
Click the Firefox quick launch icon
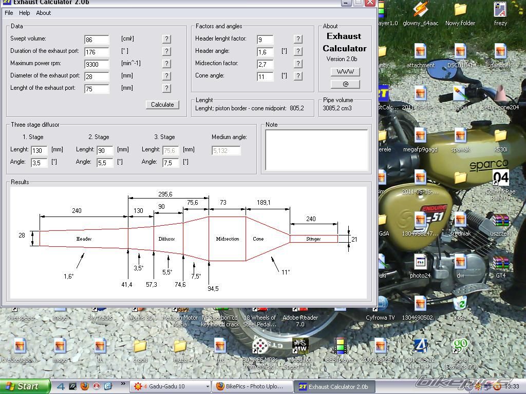click(x=85, y=386)
